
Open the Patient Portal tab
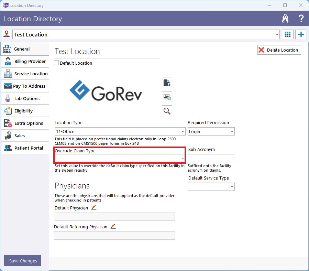25,148
